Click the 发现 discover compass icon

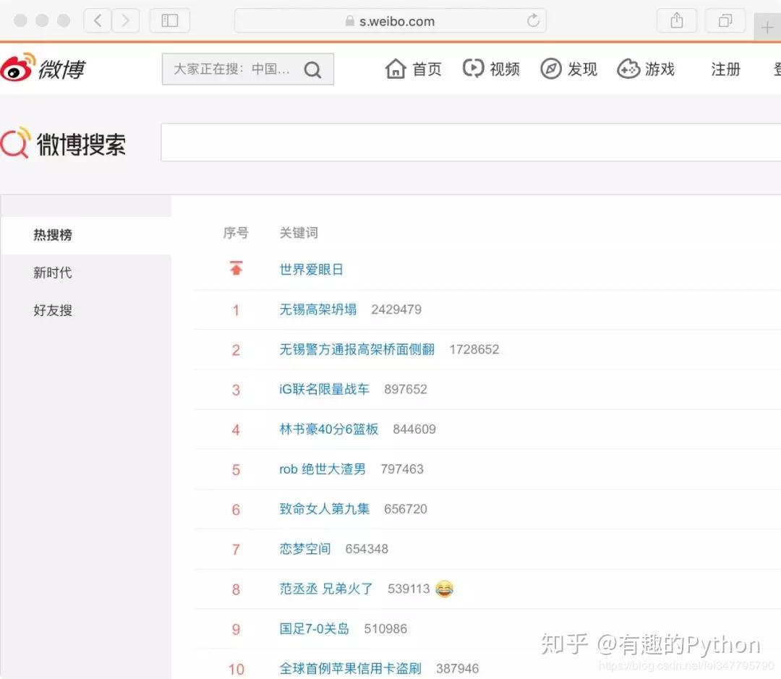pos(551,67)
